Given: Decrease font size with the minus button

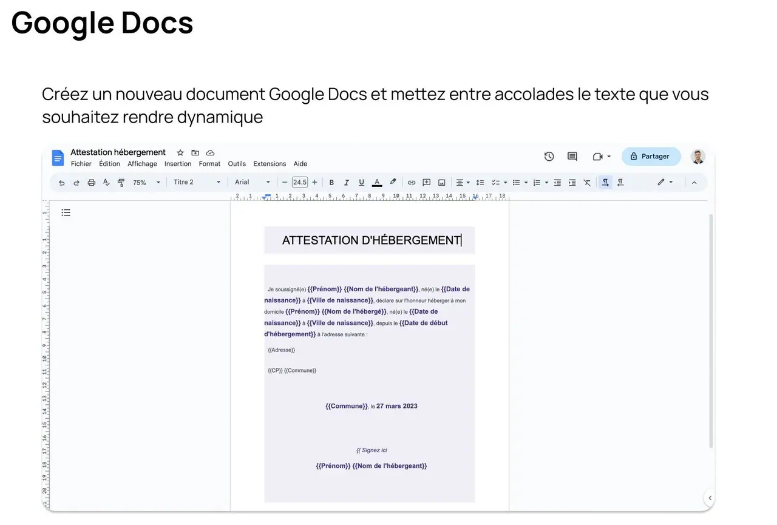Looking at the screenshot, I should (x=285, y=182).
